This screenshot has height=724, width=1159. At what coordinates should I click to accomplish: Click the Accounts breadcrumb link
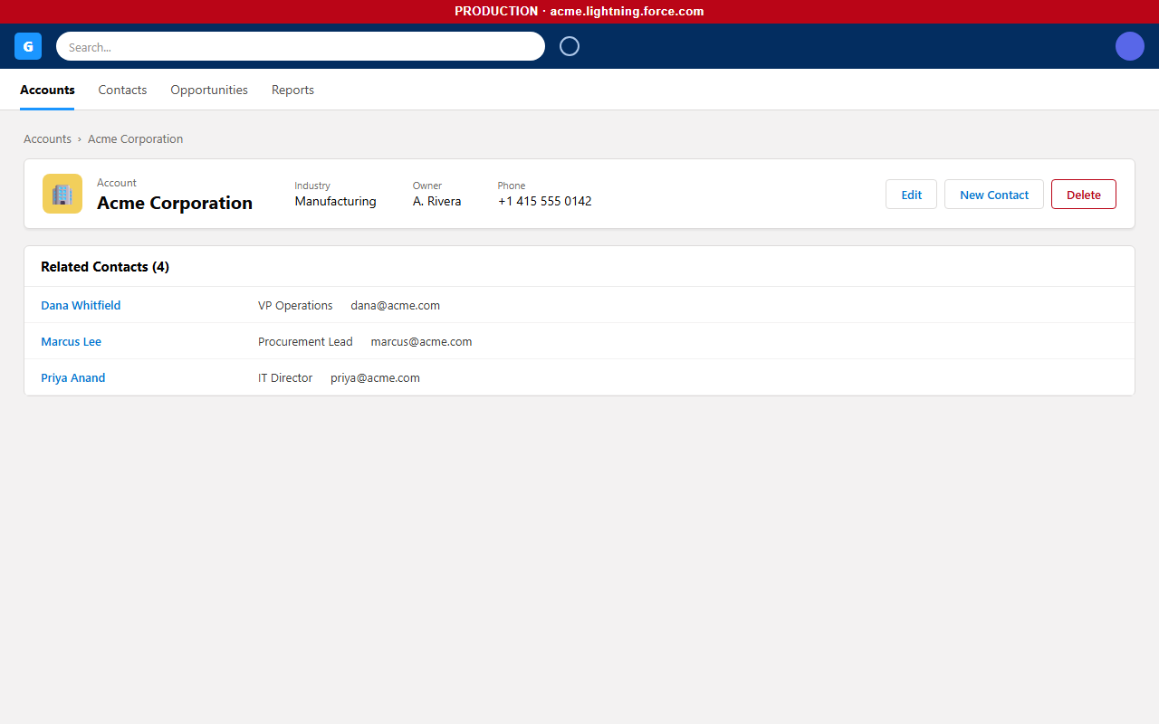pyautogui.click(x=47, y=138)
